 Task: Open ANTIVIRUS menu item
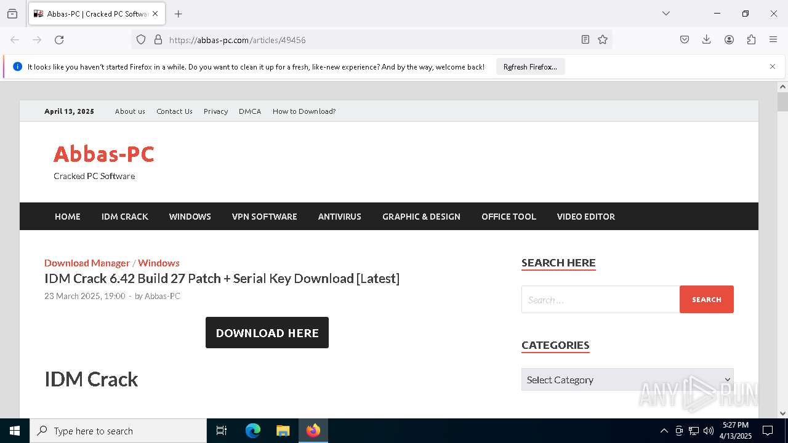pos(340,217)
